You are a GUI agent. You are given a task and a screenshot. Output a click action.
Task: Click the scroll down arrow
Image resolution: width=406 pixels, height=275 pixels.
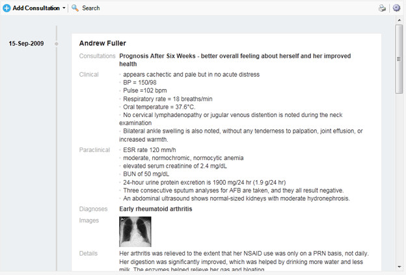(399, 267)
